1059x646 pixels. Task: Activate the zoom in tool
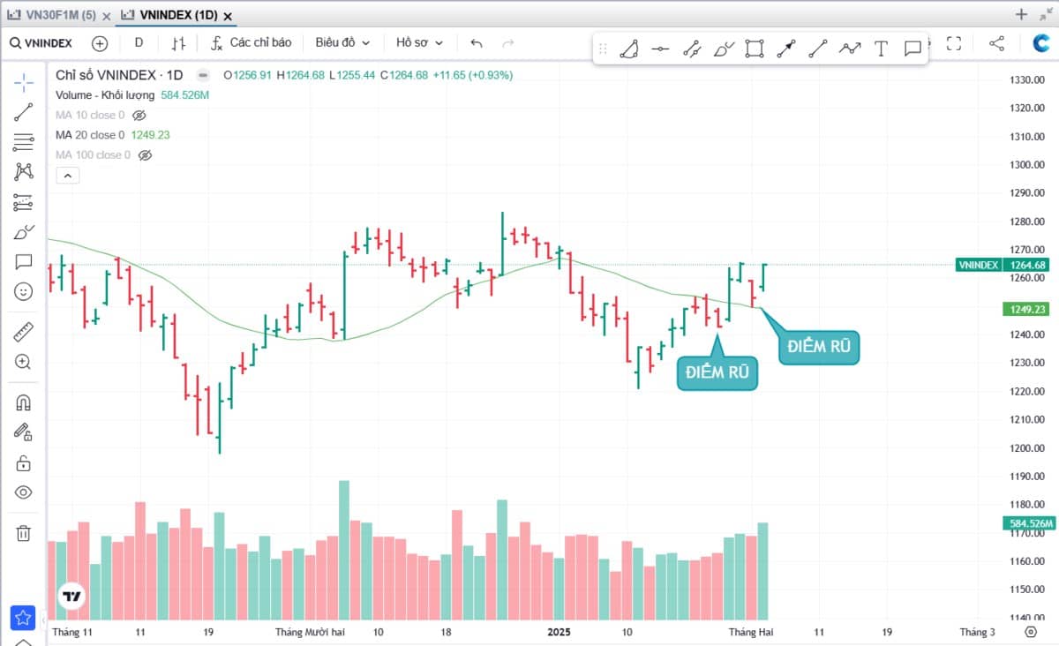(23, 362)
